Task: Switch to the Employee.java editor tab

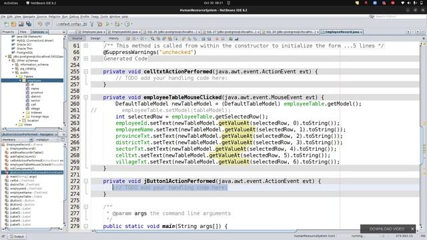Action: tap(92, 32)
